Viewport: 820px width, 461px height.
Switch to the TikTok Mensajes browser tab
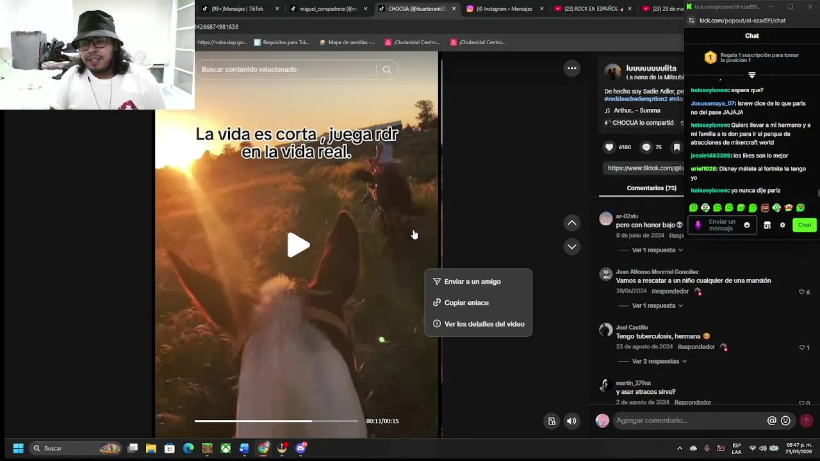240,9
